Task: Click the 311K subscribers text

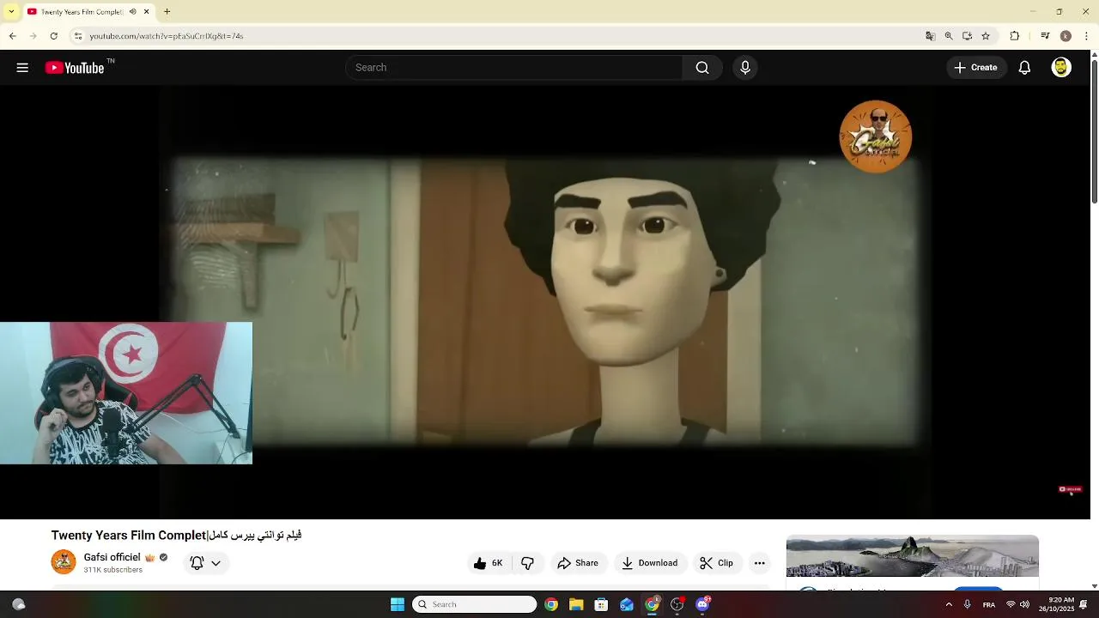Action: point(112,570)
